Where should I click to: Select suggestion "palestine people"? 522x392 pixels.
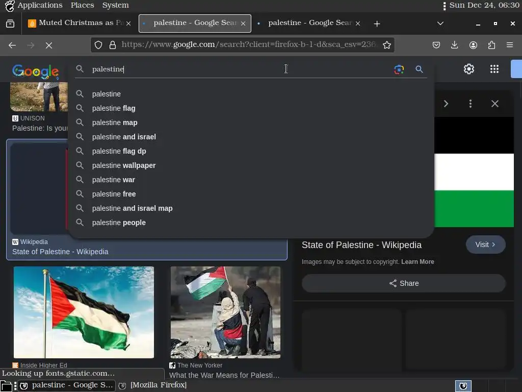[251, 223]
